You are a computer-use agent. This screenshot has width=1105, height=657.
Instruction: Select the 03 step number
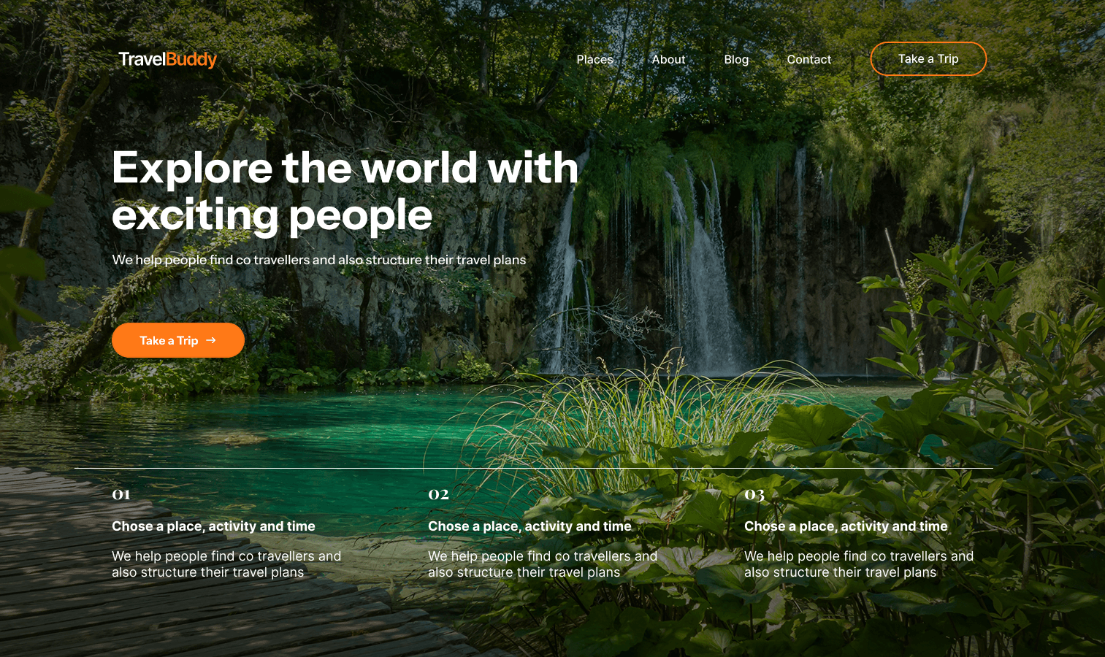pos(754,495)
